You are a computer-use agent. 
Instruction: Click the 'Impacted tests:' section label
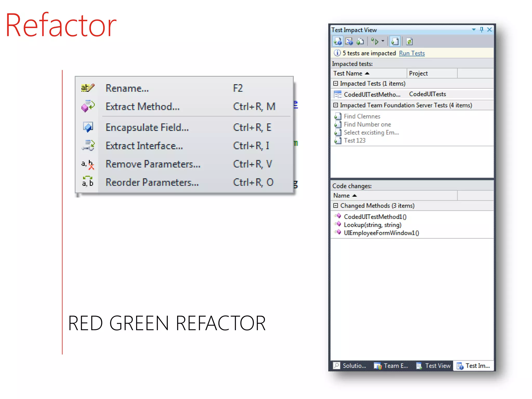pyautogui.click(x=352, y=64)
